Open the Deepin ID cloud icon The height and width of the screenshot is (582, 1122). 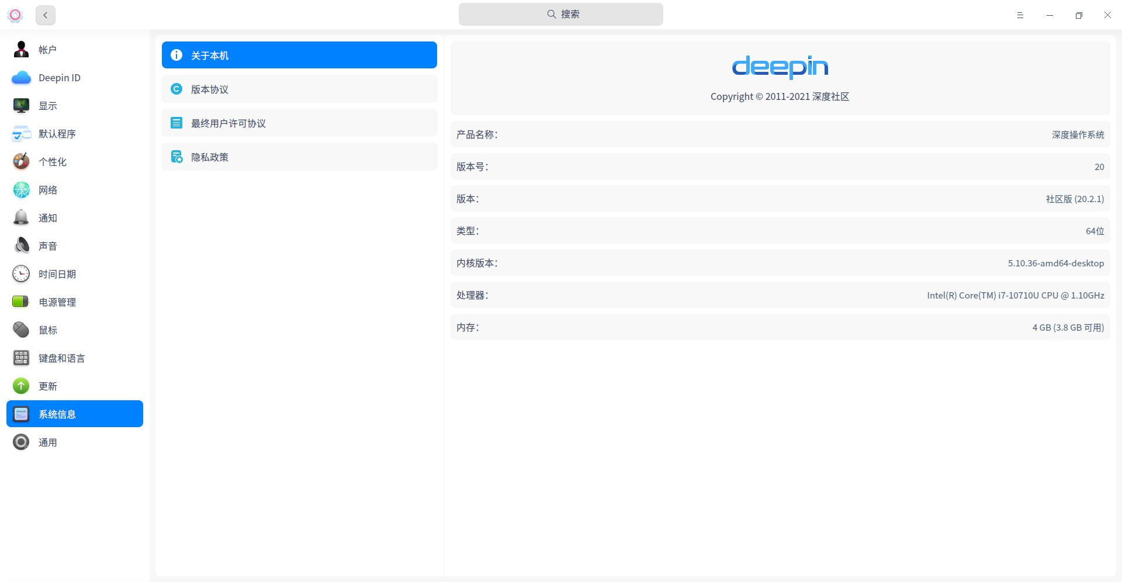(x=21, y=78)
